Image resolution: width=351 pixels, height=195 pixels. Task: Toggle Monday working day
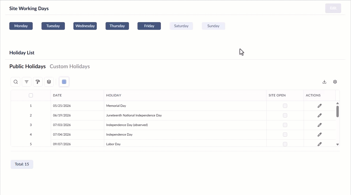pyautogui.click(x=21, y=26)
